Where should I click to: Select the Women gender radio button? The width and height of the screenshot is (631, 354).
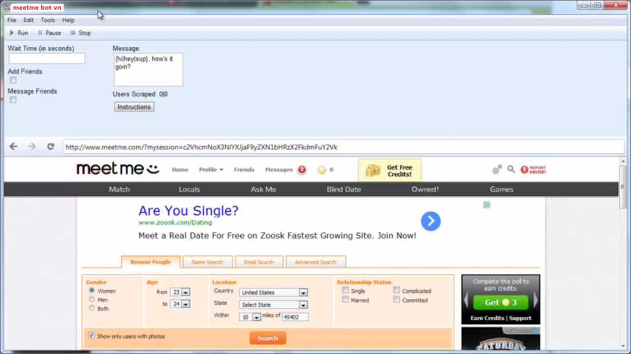(92, 291)
